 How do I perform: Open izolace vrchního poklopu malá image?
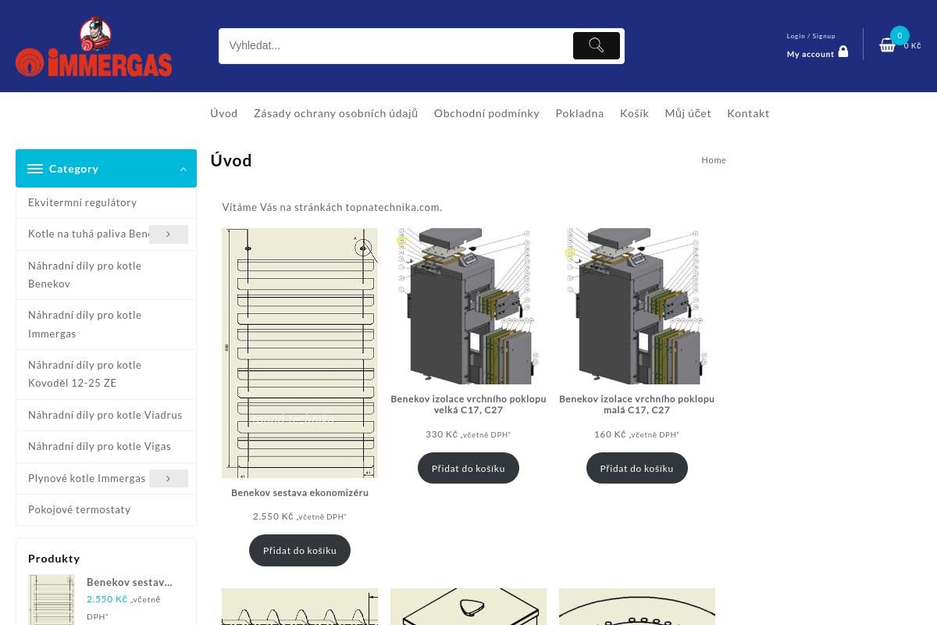pyautogui.click(x=637, y=306)
